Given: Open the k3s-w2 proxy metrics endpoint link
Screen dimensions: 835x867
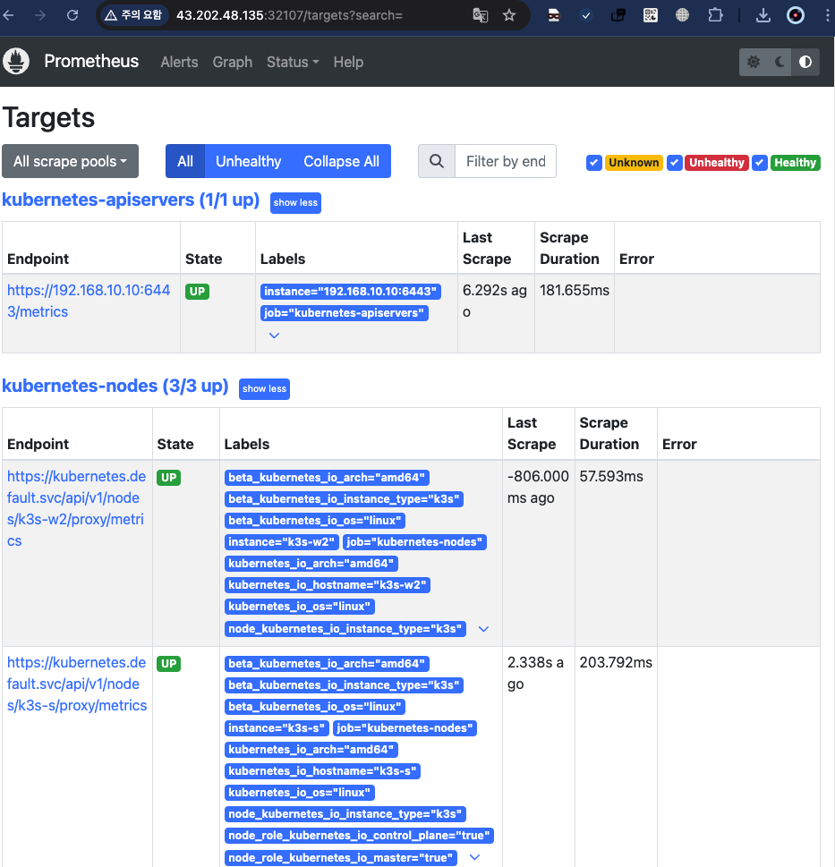Looking at the screenshot, I should coord(76,509).
